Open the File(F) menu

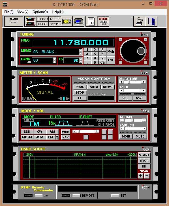(x=9, y=12)
